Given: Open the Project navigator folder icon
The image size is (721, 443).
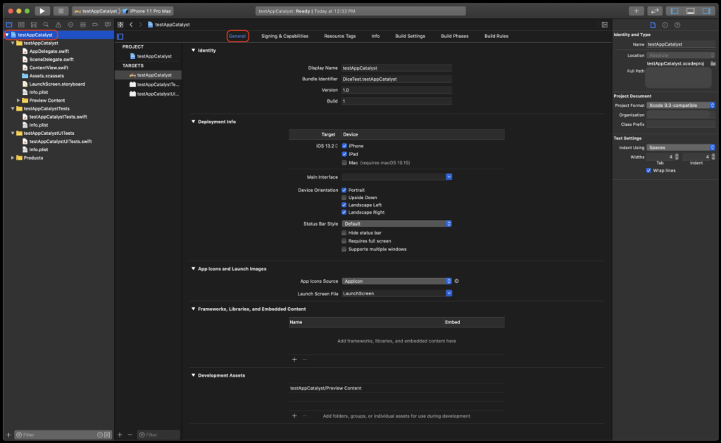Looking at the screenshot, I should point(8,25).
